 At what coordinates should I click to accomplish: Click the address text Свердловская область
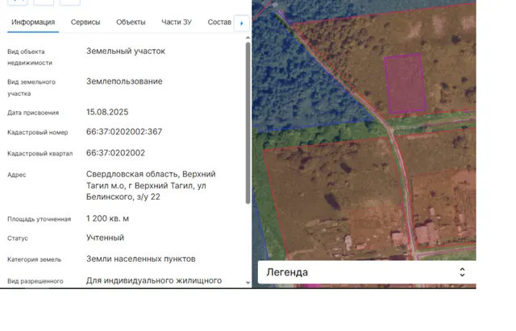tap(132, 174)
